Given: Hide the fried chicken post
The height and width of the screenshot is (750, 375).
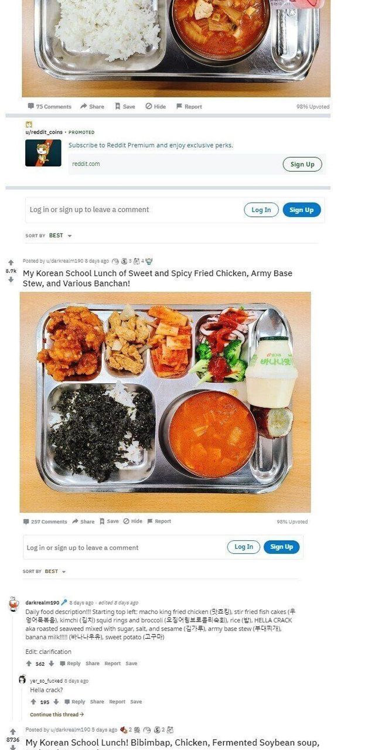Looking at the screenshot, I should point(132,521).
